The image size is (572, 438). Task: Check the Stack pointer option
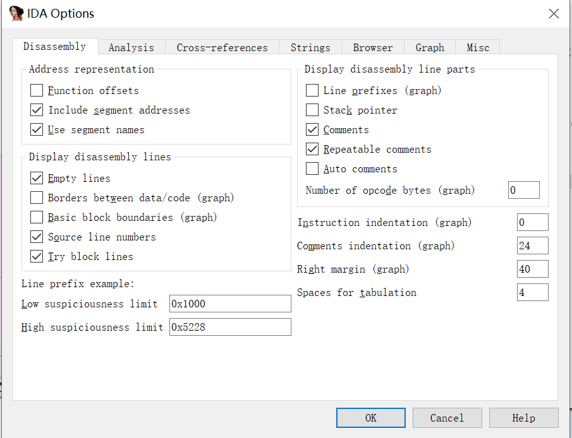tap(312, 110)
